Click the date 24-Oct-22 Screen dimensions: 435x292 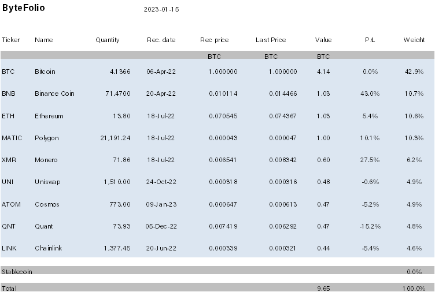tap(161, 182)
